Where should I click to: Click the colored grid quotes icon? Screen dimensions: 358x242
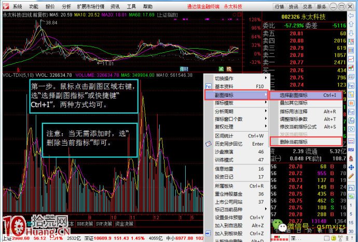351,50
